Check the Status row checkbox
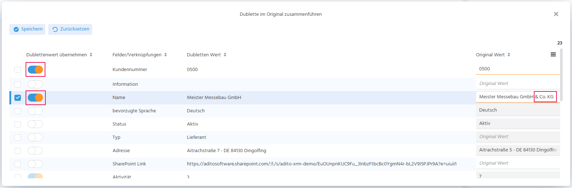This screenshot has height=188, width=572. pos(18,124)
